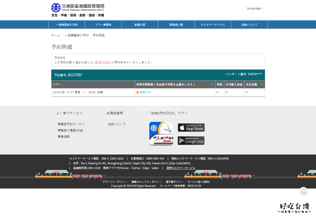Expand the 乗車区間情報 column chevron

click(212, 84)
